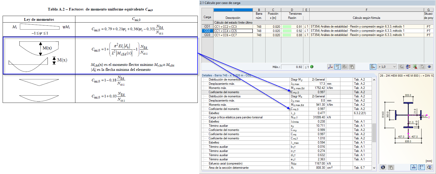Click the pick-member pointer icon
Screen dimensions: 436x174
point(422,67)
